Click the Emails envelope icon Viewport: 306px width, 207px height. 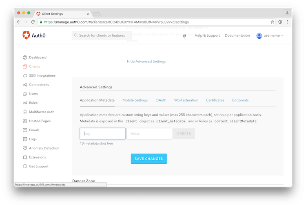[25, 130]
